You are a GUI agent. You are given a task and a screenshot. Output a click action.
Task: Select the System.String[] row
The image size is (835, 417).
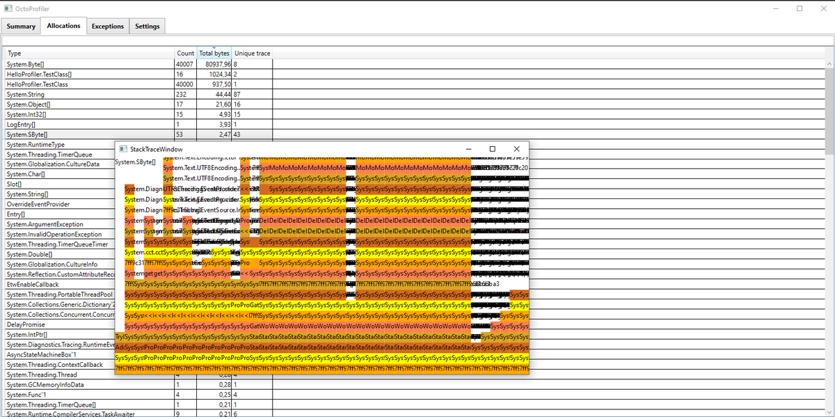(59, 194)
